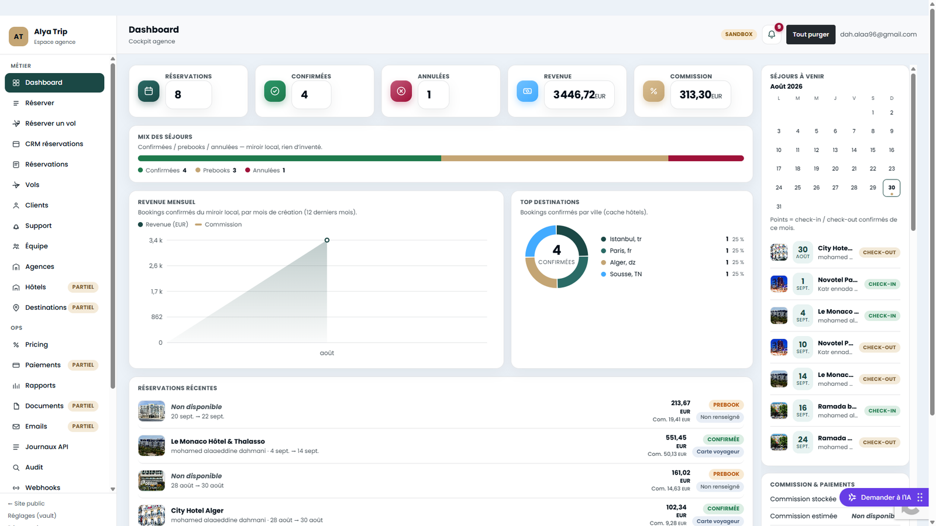Open the Dashboard menu item

click(x=54, y=82)
